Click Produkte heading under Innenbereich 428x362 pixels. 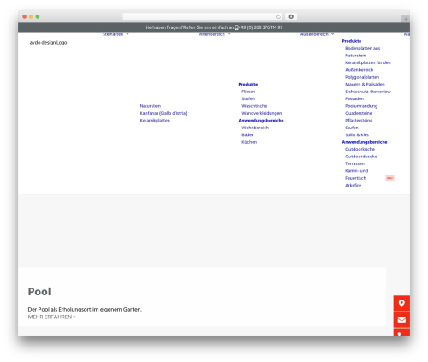point(248,84)
